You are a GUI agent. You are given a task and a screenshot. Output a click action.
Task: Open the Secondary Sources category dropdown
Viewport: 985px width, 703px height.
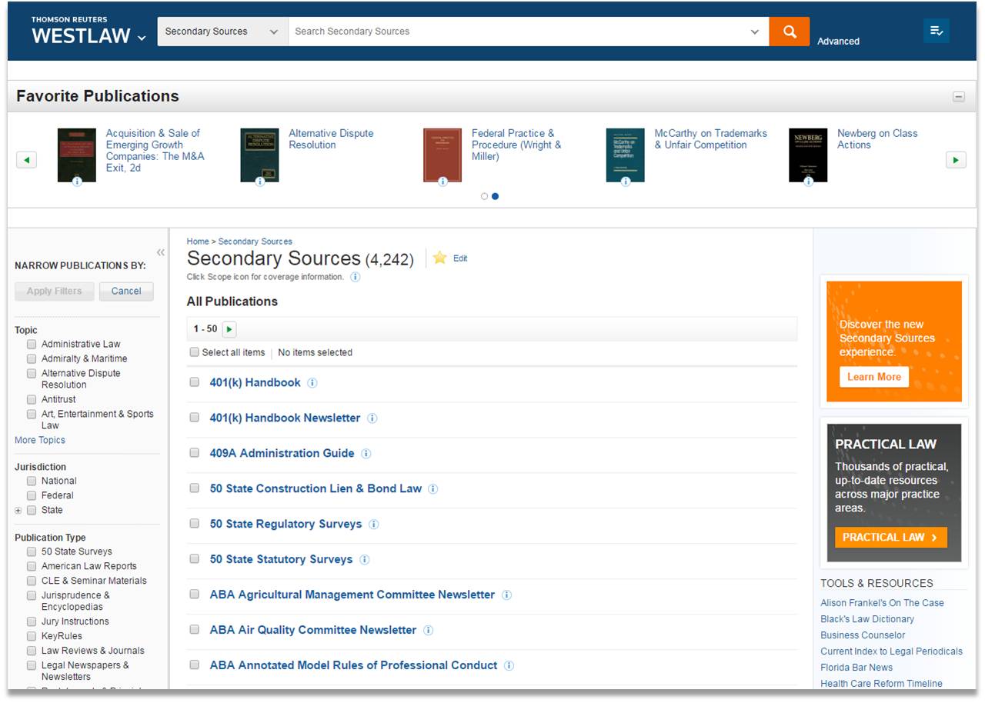click(x=222, y=32)
